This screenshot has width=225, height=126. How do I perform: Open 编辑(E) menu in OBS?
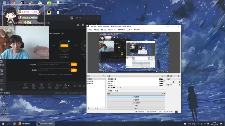click(x=96, y=30)
